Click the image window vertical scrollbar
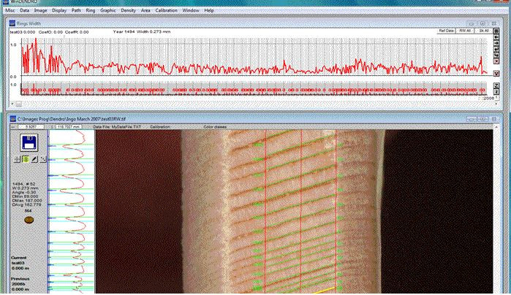 coord(496,210)
